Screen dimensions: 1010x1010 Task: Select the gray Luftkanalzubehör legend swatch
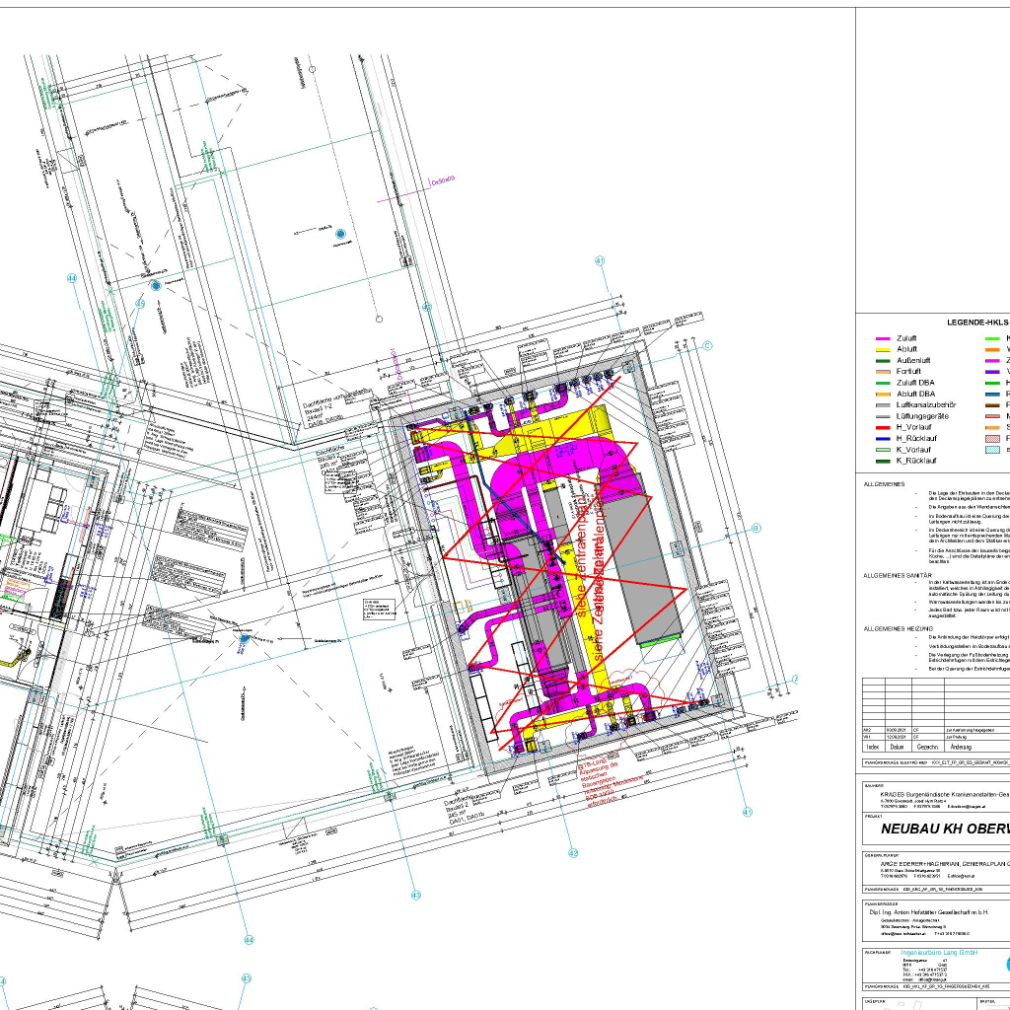[x=883, y=405]
